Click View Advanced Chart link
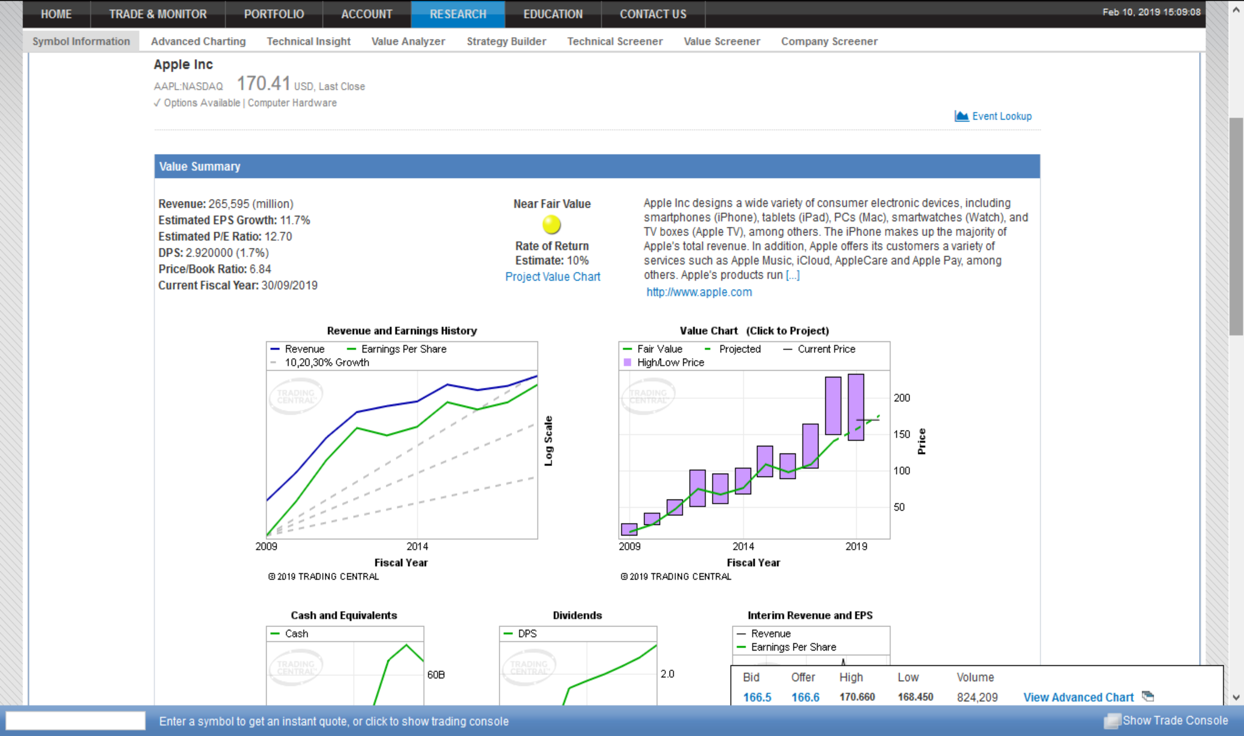Image resolution: width=1244 pixels, height=736 pixels. click(1078, 697)
